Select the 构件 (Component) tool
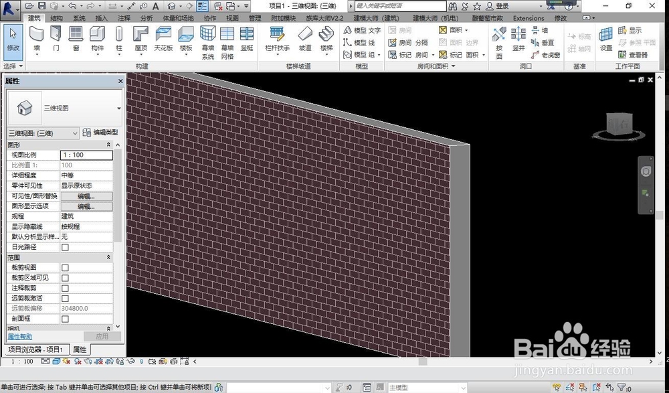669x393 pixels. tap(97, 40)
